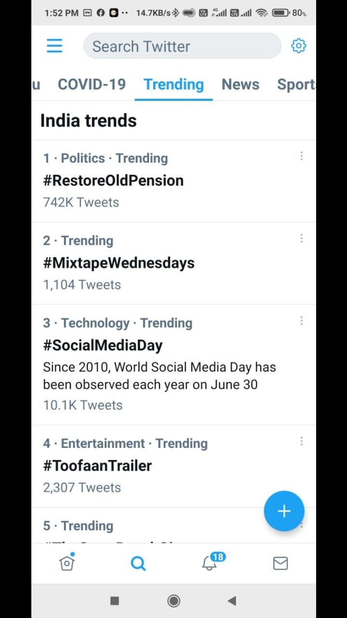Open the hamburger navigation menu
Screen dimensions: 347x618
coord(54,46)
